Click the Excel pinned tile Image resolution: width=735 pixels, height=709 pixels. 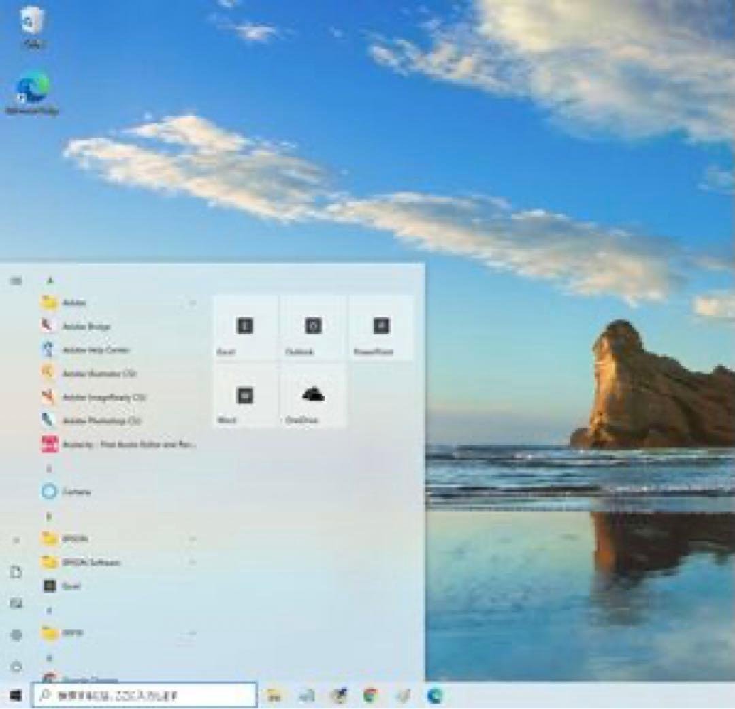point(245,328)
